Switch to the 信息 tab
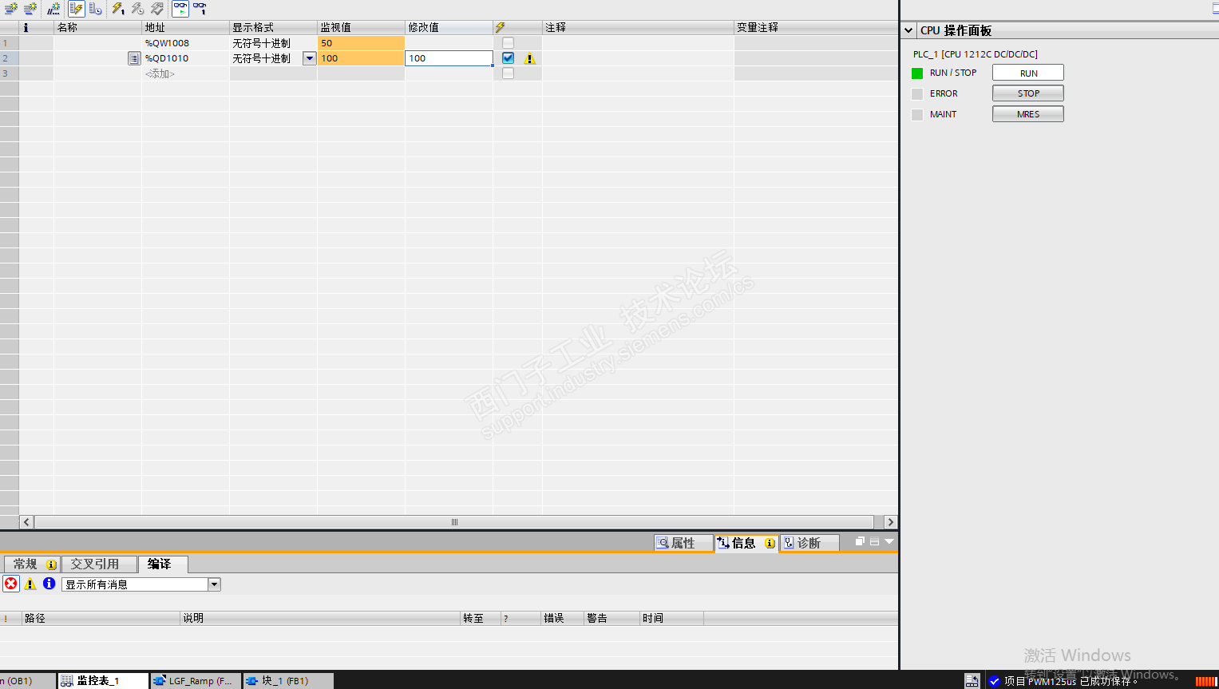The image size is (1219, 689). coord(746,543)
